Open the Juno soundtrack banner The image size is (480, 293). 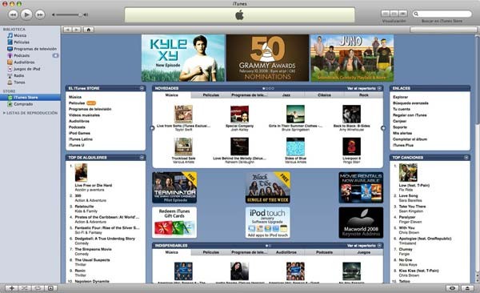352,58
